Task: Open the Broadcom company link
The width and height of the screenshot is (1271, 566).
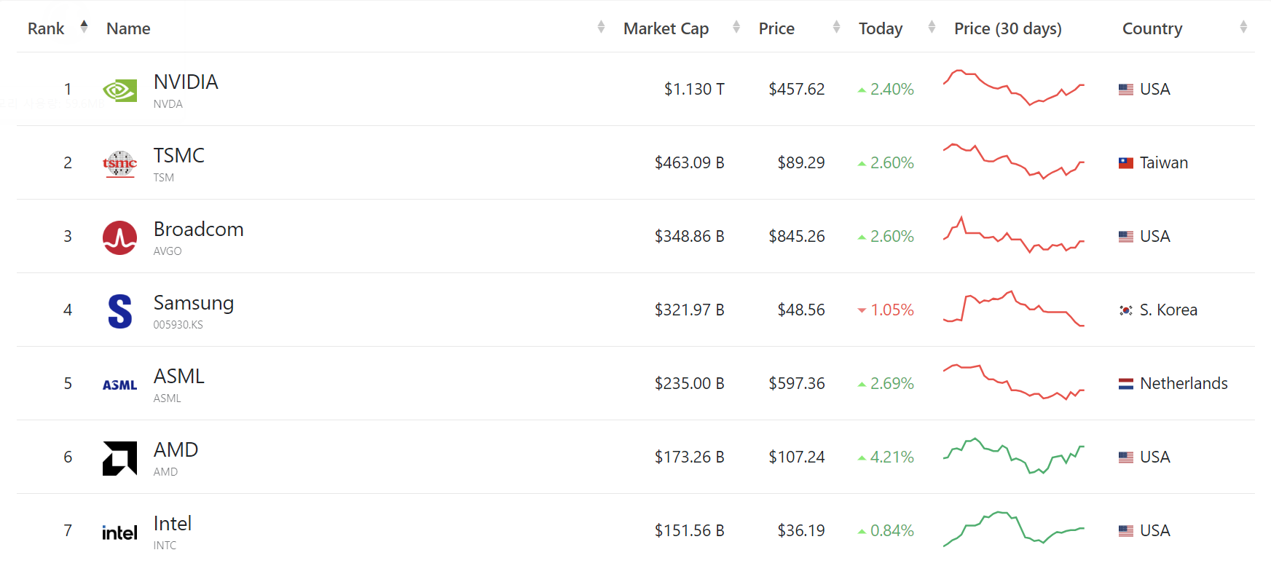Action: click(x=198, y=229)
